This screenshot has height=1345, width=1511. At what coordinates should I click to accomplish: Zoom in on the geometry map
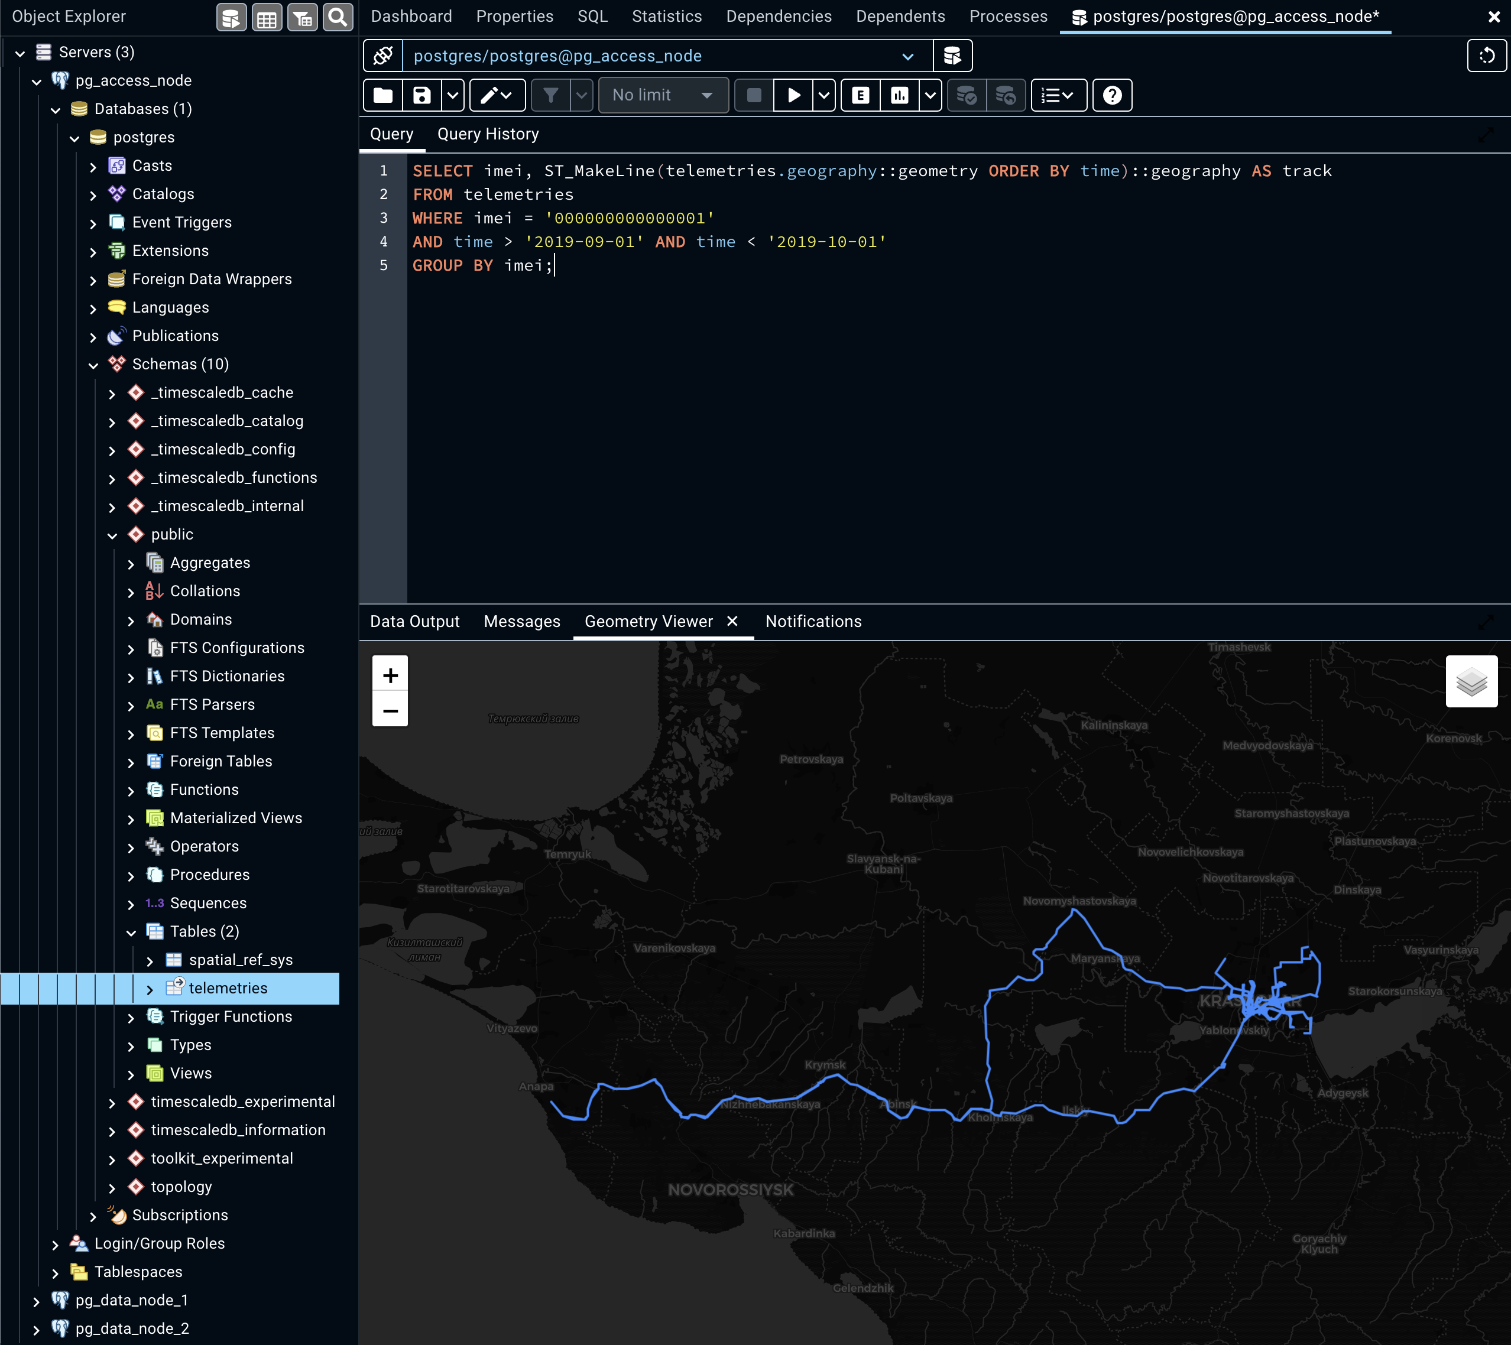pyautogui.click(x=390, y=675)
